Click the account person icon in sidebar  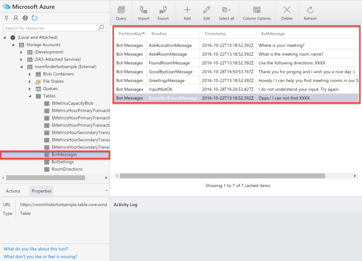(16, 18)
